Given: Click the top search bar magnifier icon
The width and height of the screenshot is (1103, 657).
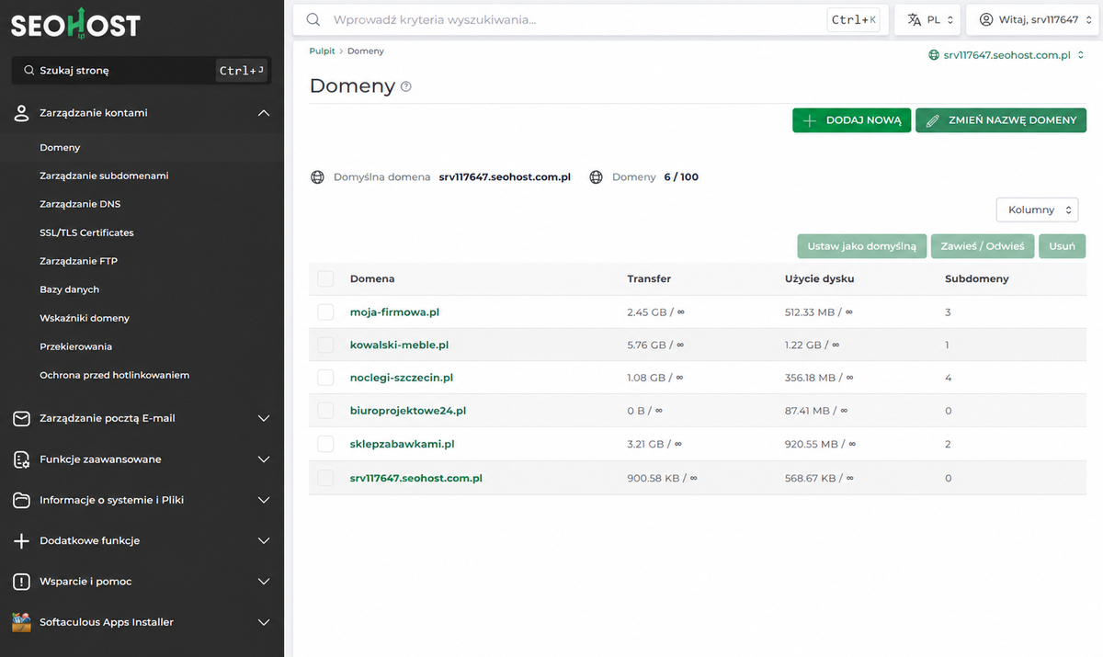Looking at the screenshot, I should tap(313, 19).
